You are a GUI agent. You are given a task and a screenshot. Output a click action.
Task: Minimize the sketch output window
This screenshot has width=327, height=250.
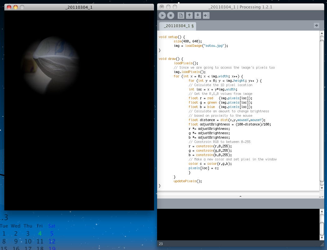(x=15, y=7)
